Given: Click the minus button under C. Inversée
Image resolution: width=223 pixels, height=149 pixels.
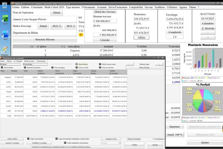Looking at the screenshot, I should click(208, 33).
